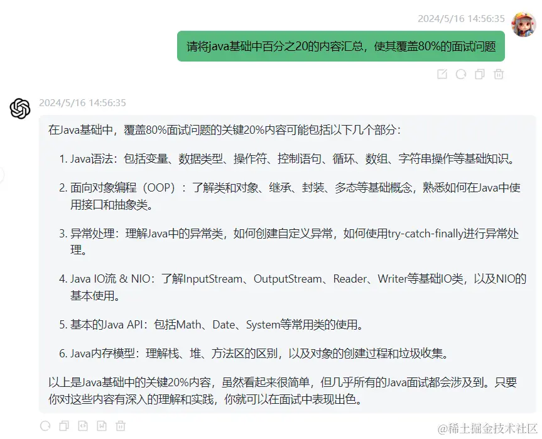
Task: Click the green user message bubble
Action: pyautogui.click(x=341, y=46)
